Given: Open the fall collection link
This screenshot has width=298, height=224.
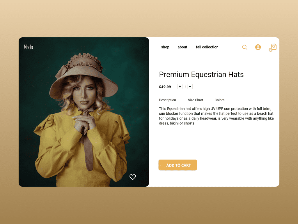Looking at the screenshot, I should coord(207,47).
